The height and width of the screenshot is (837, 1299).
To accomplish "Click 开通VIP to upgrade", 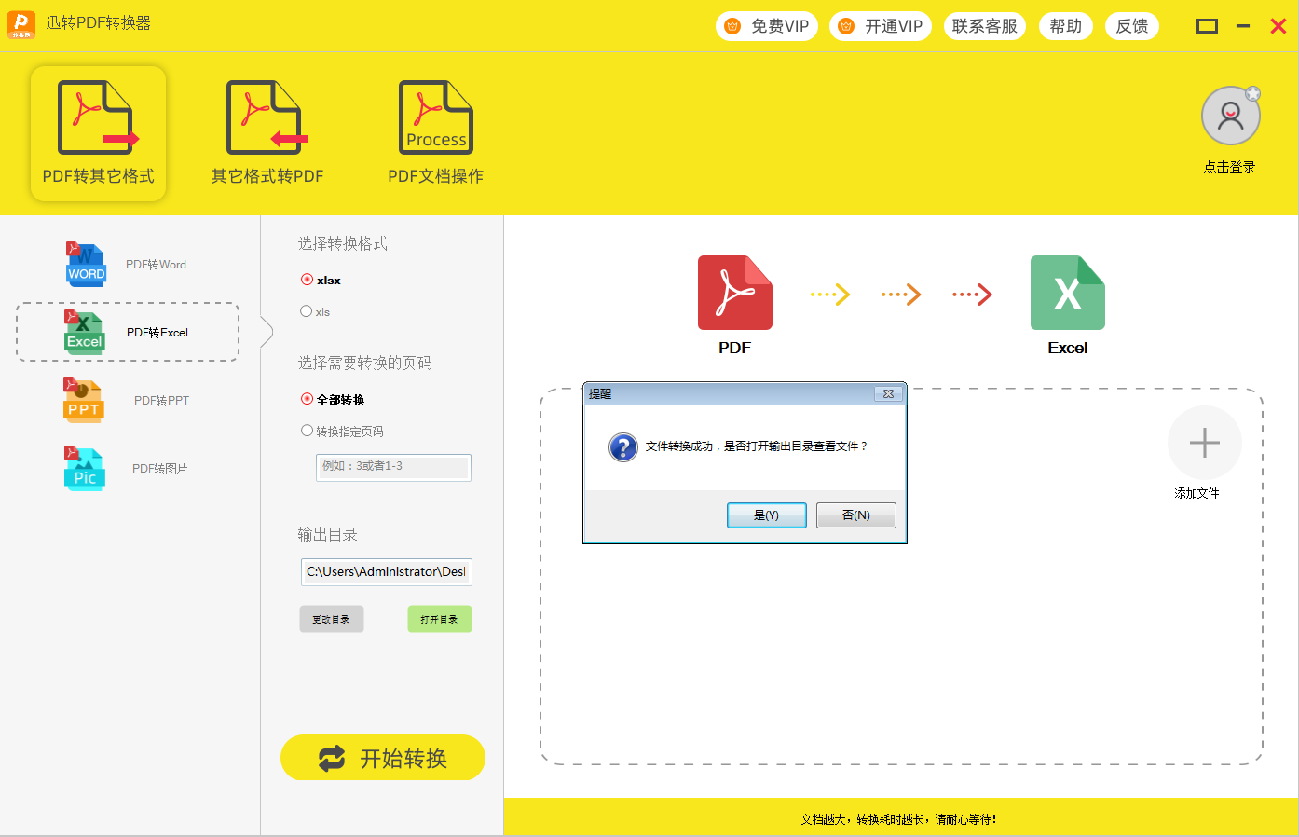I will pyautogui.click(x=881, y=26).
